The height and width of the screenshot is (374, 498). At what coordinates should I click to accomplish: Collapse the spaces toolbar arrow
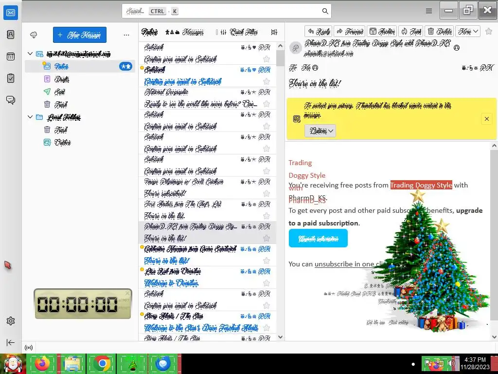click(11, 342)
